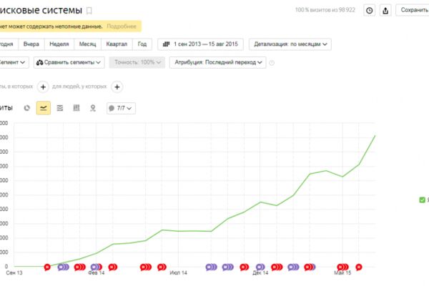The width and height of the screenshot is (429, 286).
Task: Click the Сен 13 axis label
Action: tap(14, 273)
